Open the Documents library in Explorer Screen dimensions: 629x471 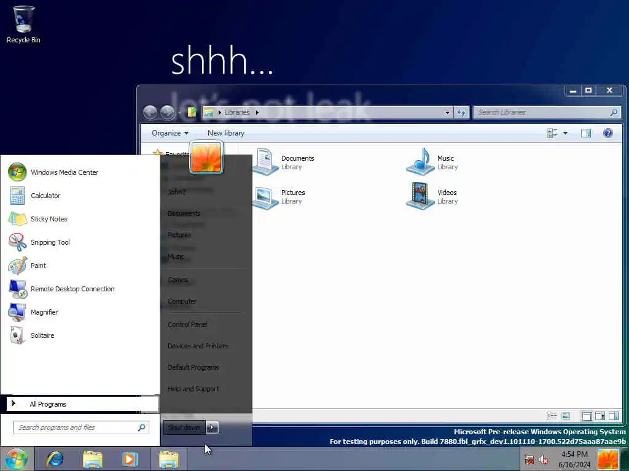(284, 162)
